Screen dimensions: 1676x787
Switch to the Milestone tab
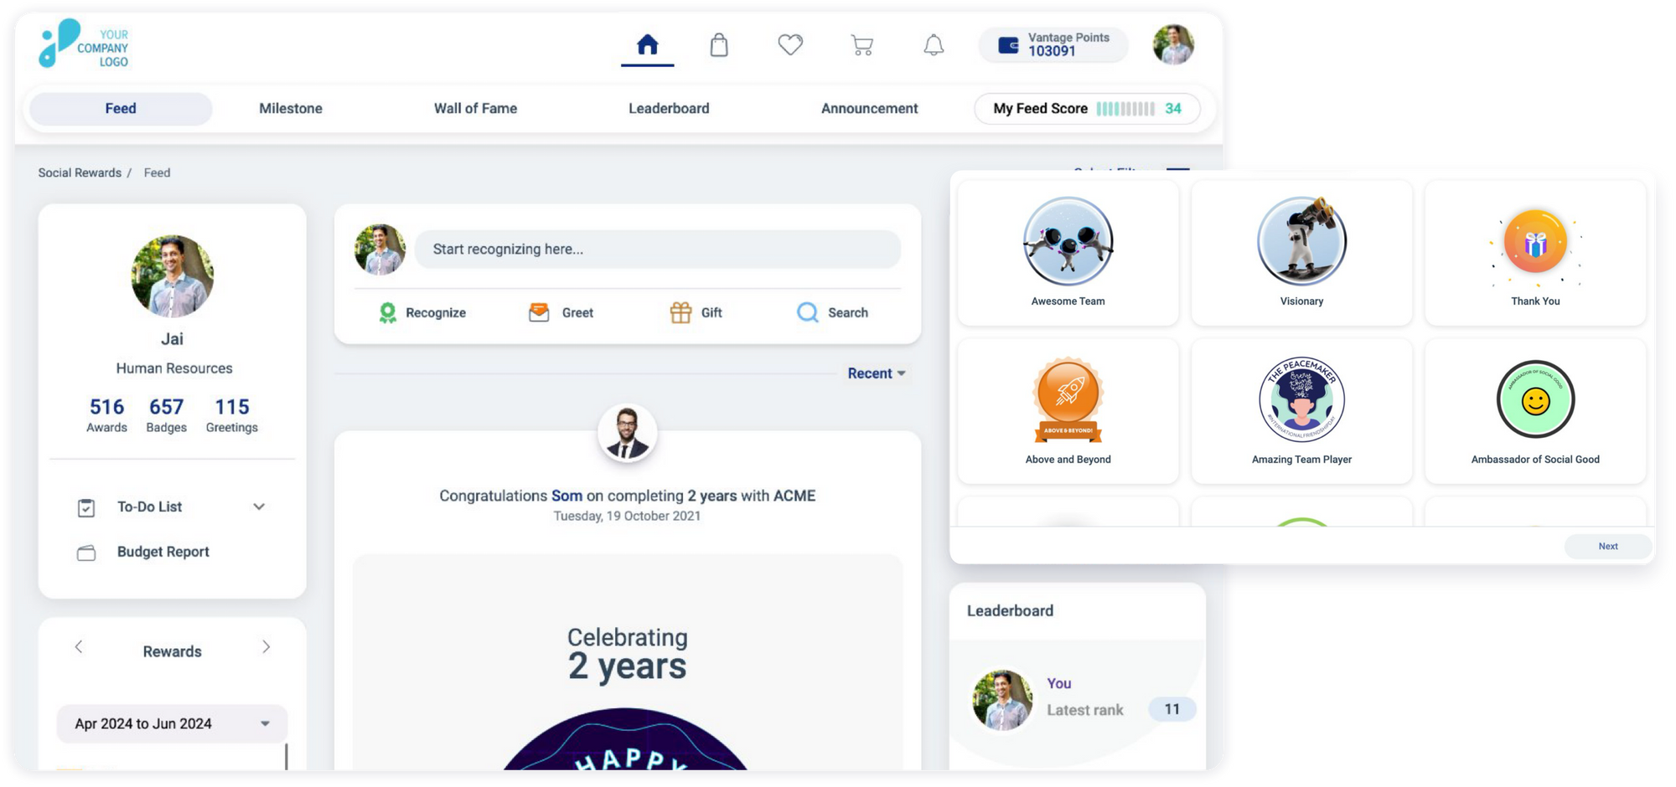(291, 109)
